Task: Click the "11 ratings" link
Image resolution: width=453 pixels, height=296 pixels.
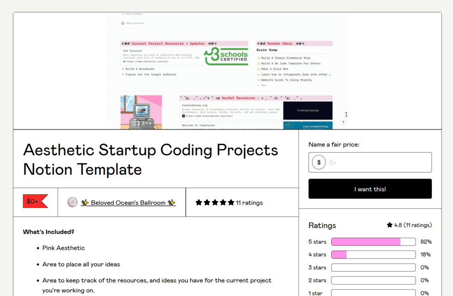Action: tap(249, 202)
